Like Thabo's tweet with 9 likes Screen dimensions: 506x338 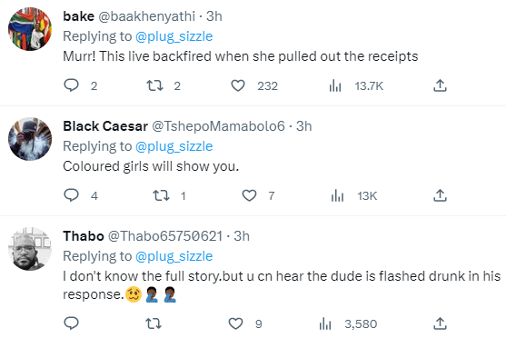(235, 323)
